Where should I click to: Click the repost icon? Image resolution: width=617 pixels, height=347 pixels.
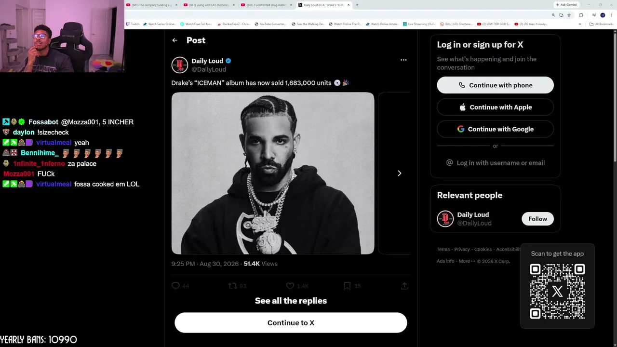(x=233, y=286)
